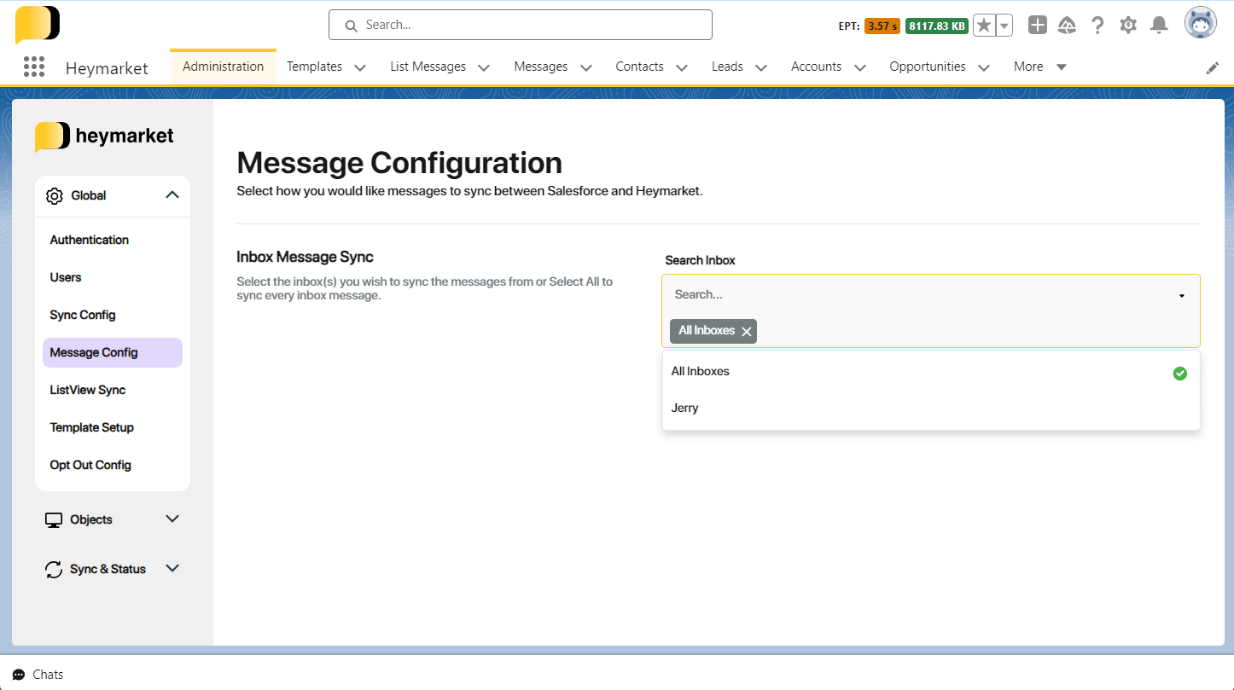Screen dimensions: 1234x690
Task: Collapse the Global section
Action: (172, 195)
